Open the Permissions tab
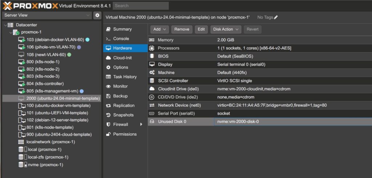This screenshot has height=178, width=372. click(x=125, y=134)
